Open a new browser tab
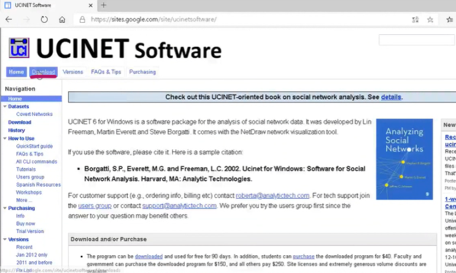 (104, 5)
